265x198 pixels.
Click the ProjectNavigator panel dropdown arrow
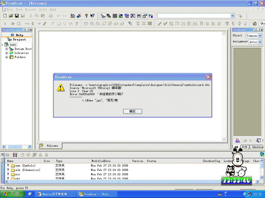pos(27,30)
